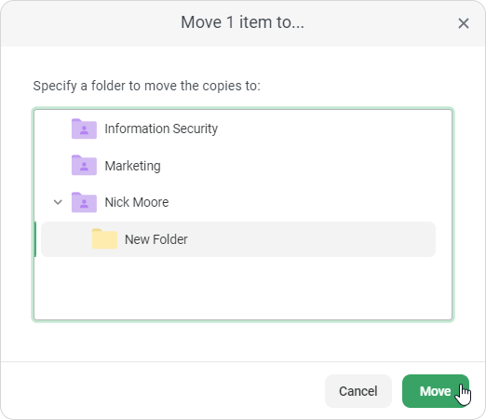The width and height of the screenshot is (486, 420).
Task: Confirm with the green Move button
Action: point(436,391)
